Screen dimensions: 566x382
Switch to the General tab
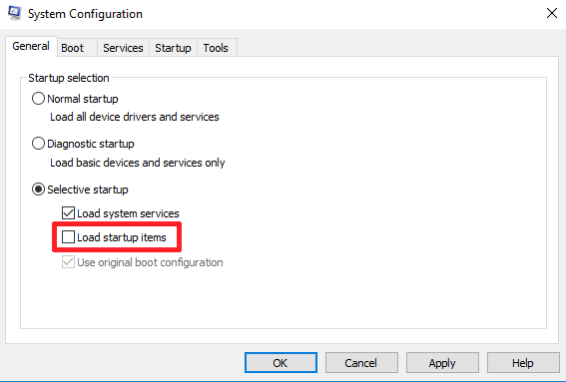pos(31,46)
